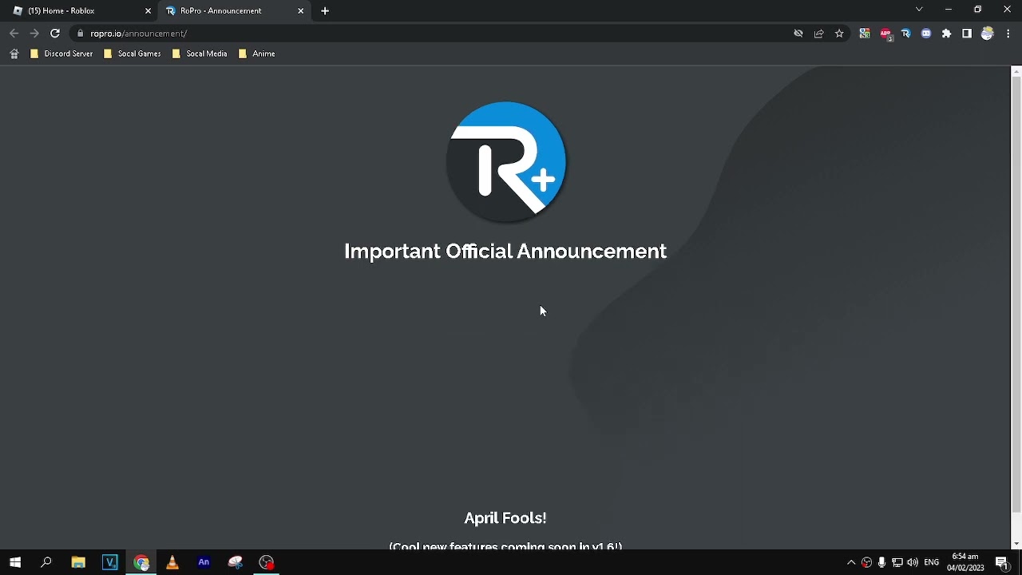
Task: Open the Adblock Plus extension
Action: click(x=885, y=34)
